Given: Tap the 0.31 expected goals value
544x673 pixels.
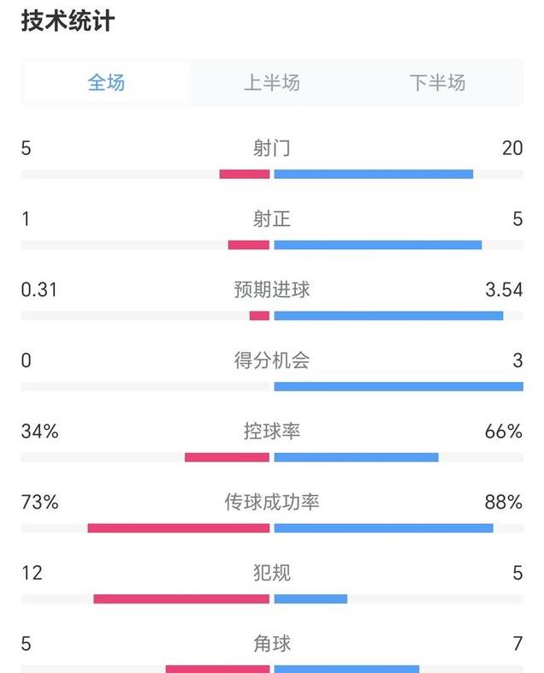Looking at the screenshot, I should [39, 290].
